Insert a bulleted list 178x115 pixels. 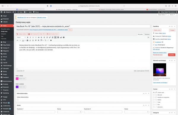[x=33, y=37]
